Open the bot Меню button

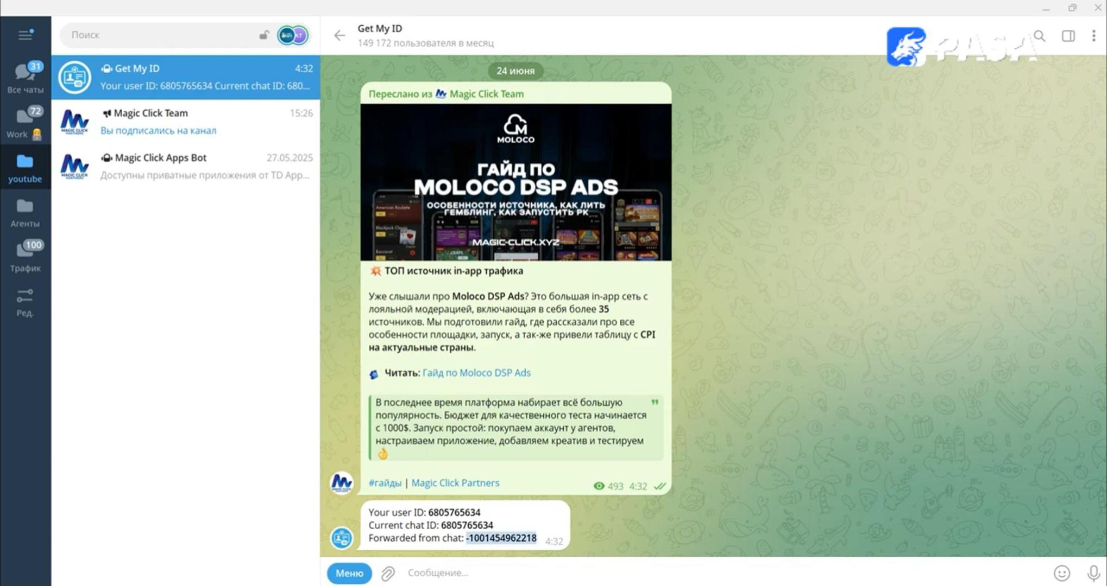349,573
